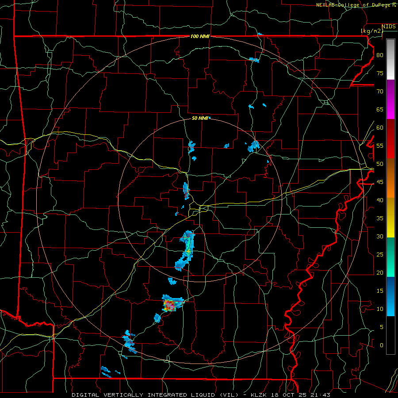Viewport: 398px width, 398px height.
Task: Click the 70 value on the scale
Action: (380, 92)
